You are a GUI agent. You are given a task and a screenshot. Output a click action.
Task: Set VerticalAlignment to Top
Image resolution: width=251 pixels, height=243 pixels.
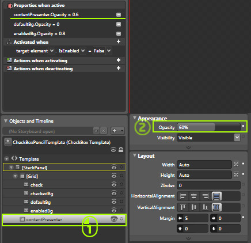point(183,207)
